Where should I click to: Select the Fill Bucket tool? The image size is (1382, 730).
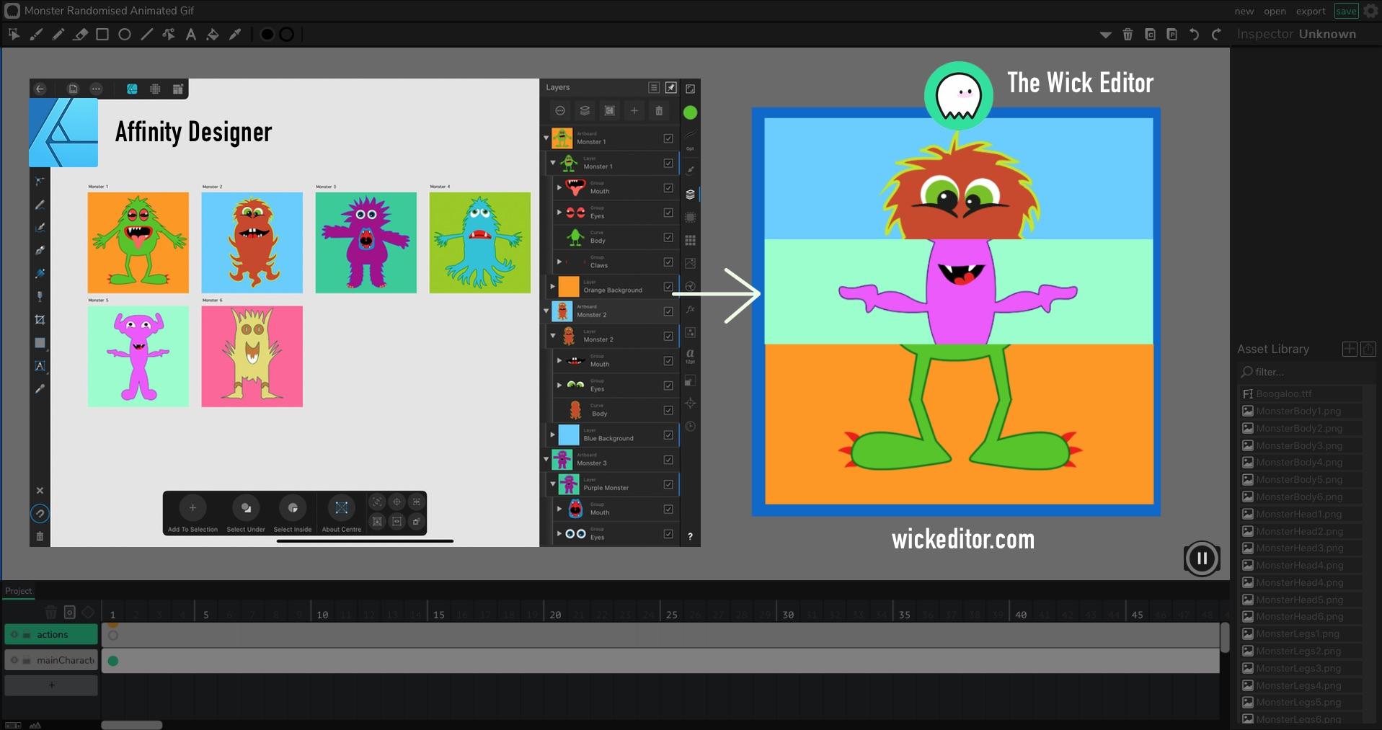[x=213, y=34]
